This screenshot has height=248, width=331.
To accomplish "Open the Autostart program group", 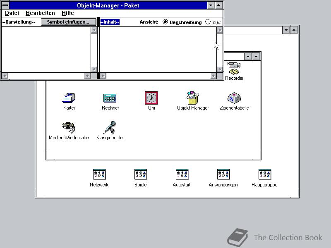I will 182,174.
